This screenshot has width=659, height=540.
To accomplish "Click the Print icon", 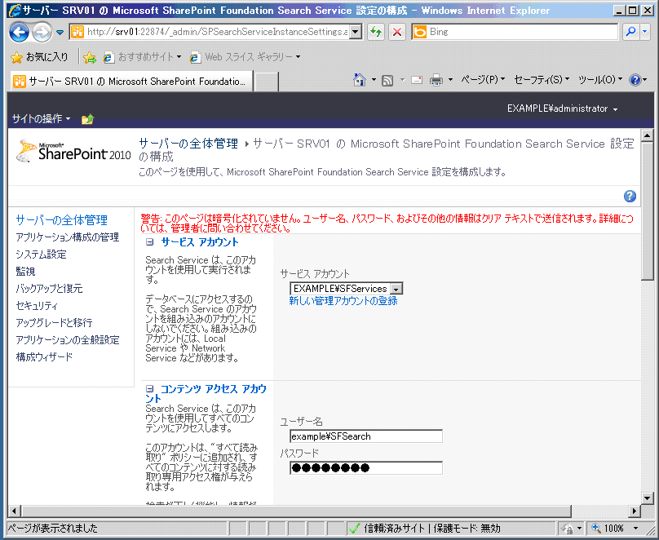I will (436, 80).
